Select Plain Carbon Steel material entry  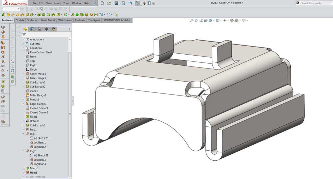pyautogui.click(x=41, y=52)
